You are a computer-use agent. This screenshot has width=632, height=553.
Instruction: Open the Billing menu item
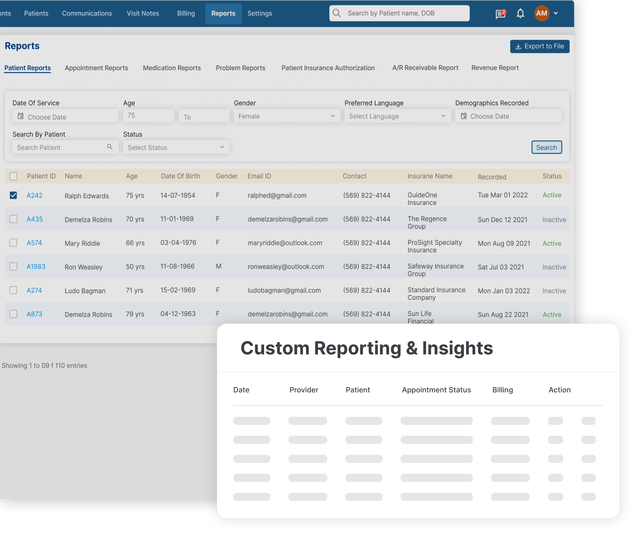(186, 13)
